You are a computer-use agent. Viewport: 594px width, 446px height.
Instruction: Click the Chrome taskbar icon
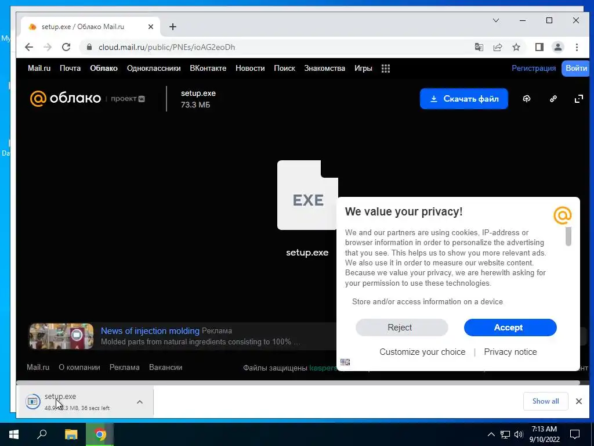(x=100, y=434)
